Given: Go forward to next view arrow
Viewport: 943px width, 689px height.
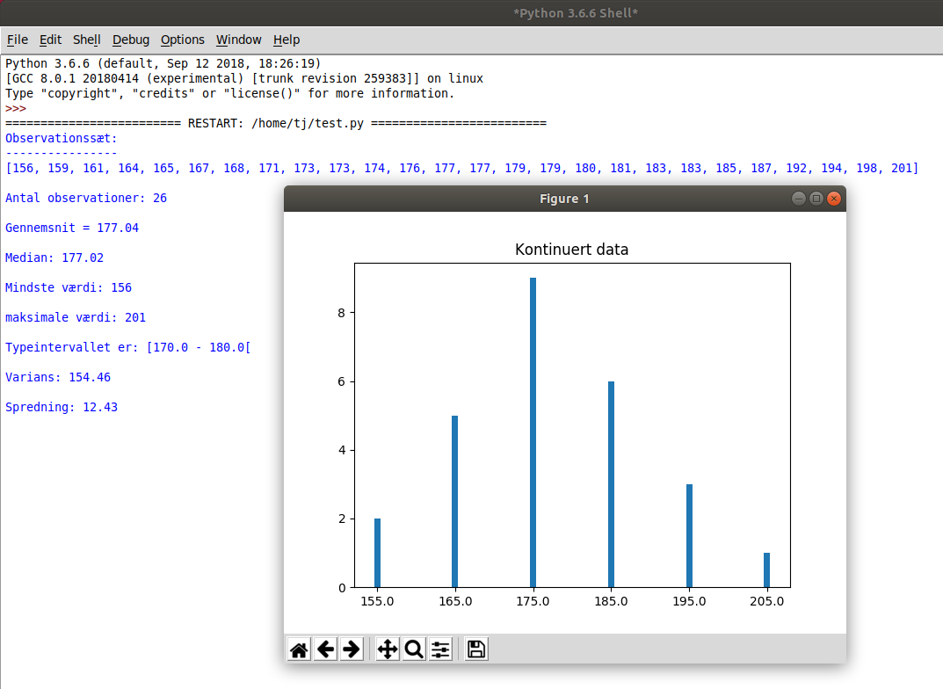Looking at the screenshot, I should click(x=352, y=649).
